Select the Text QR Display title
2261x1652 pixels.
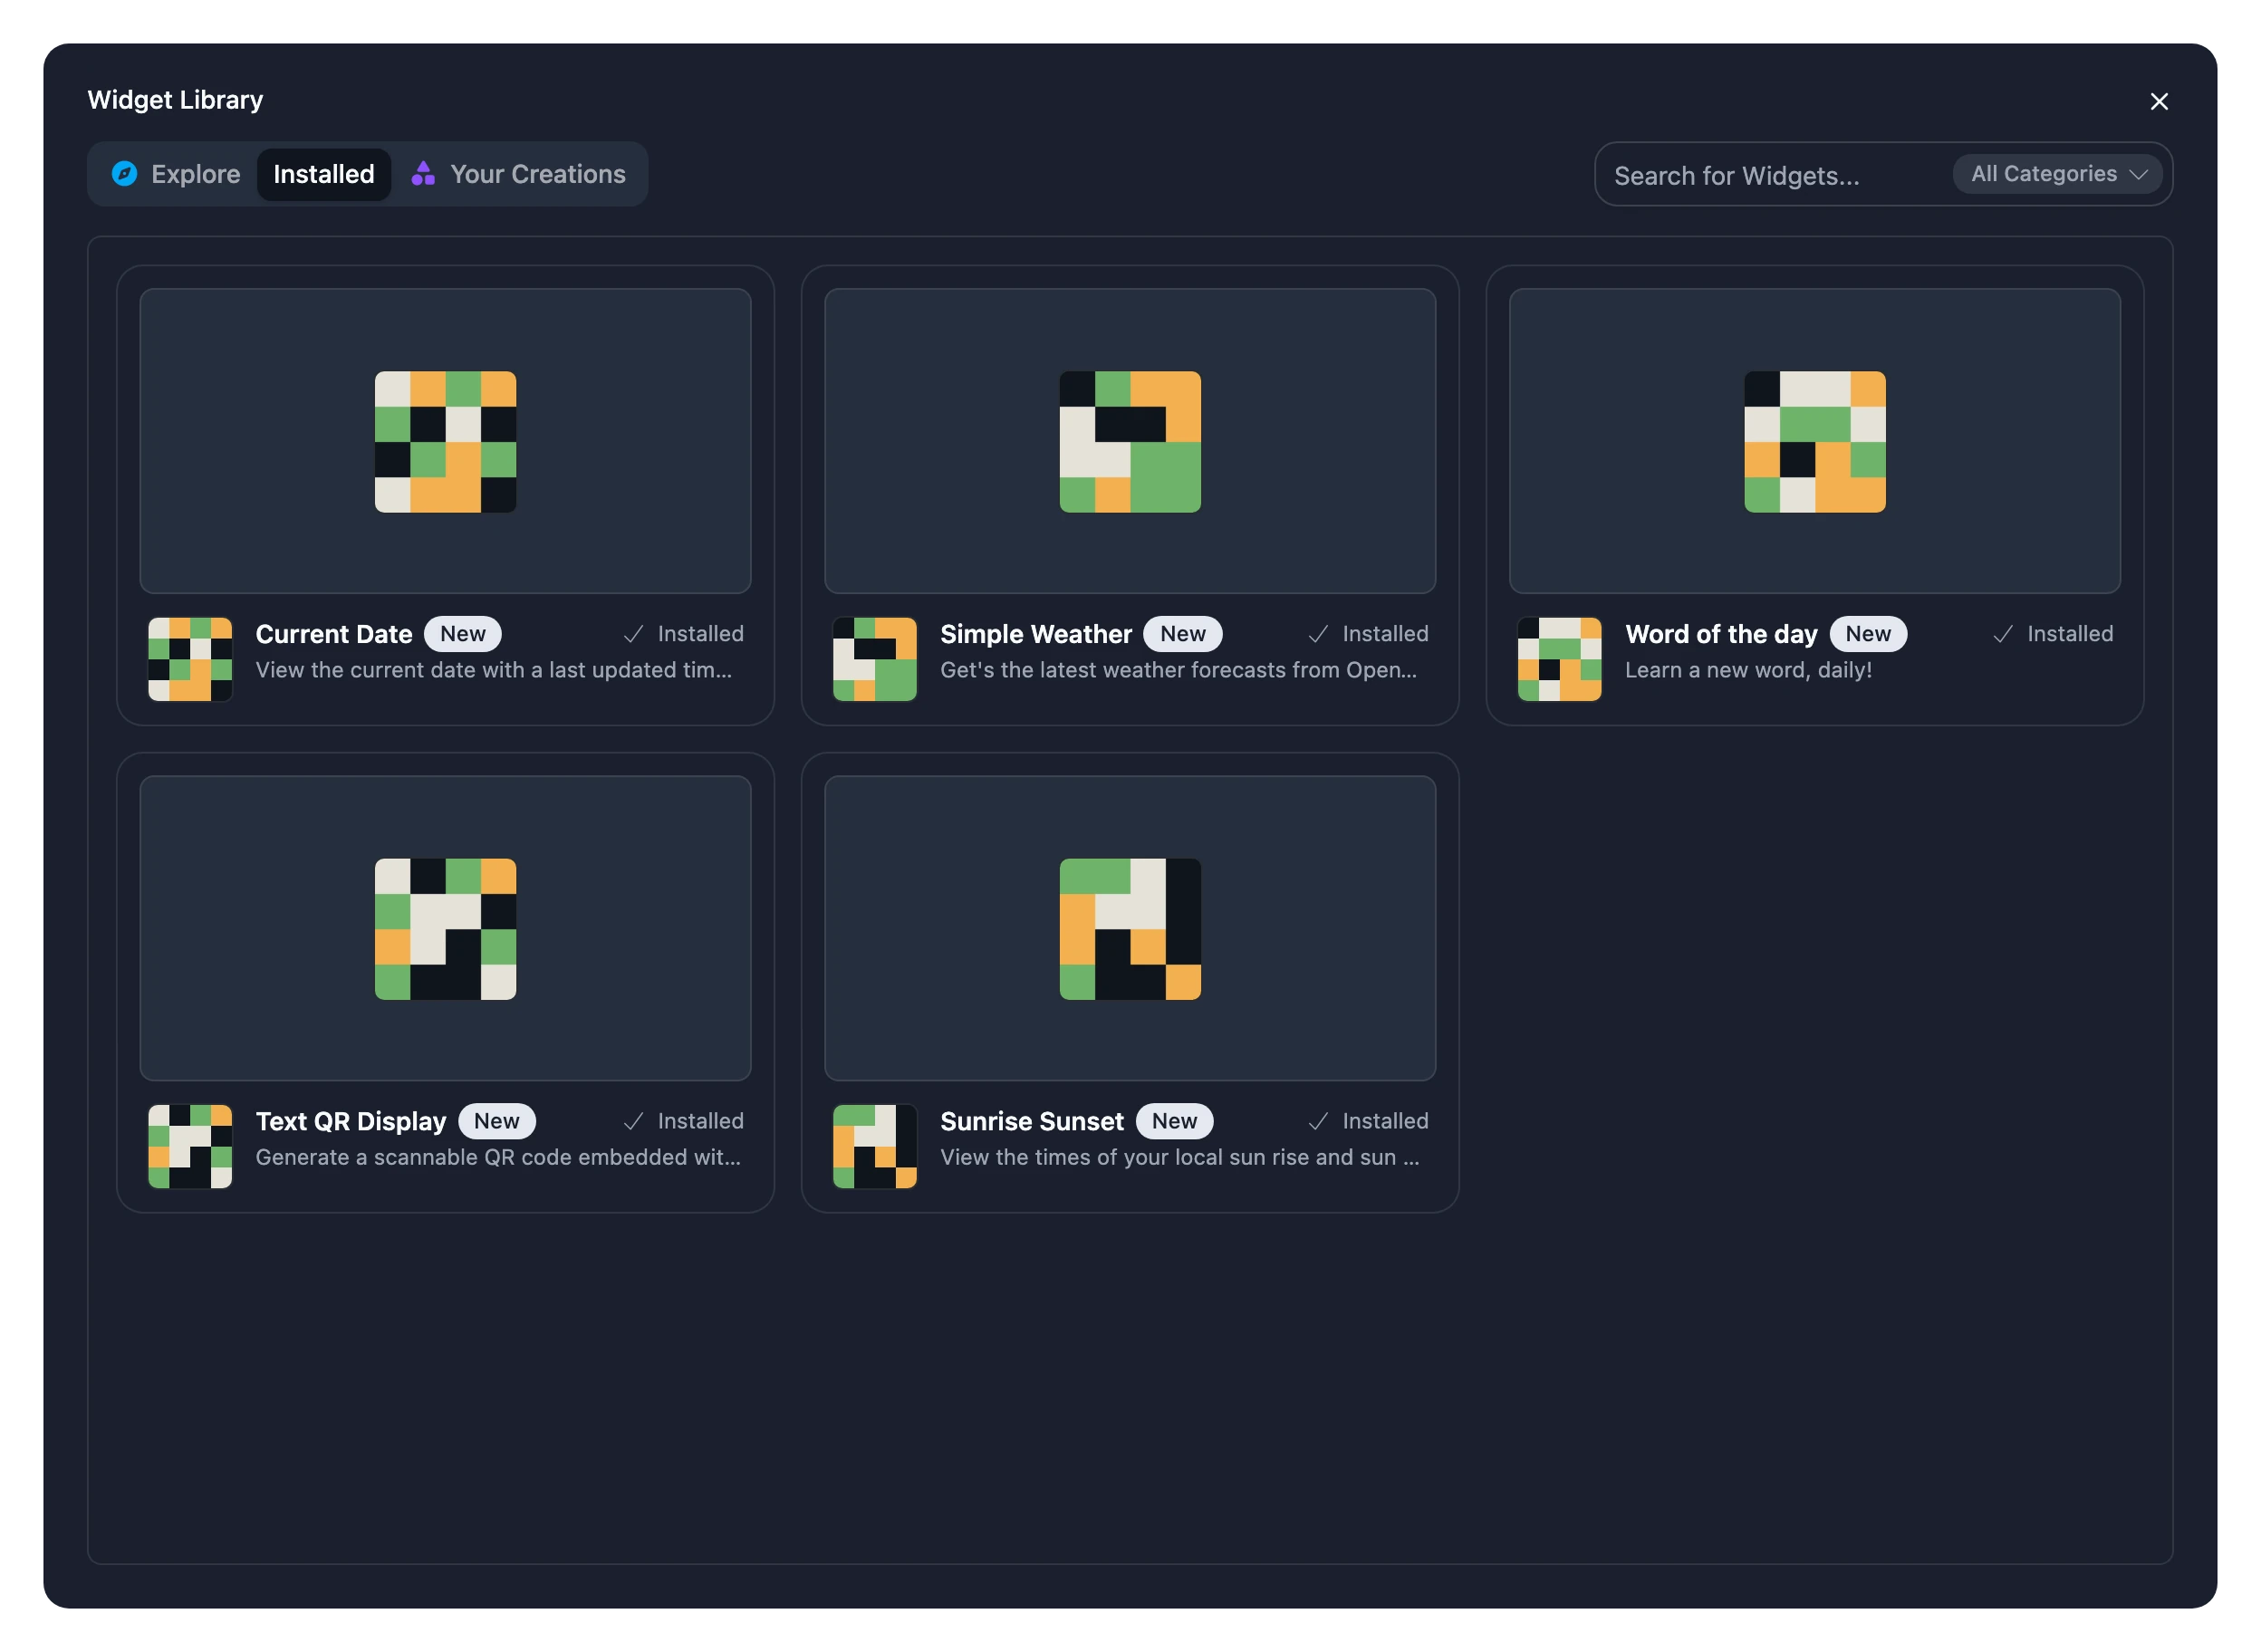(351, 1121)
